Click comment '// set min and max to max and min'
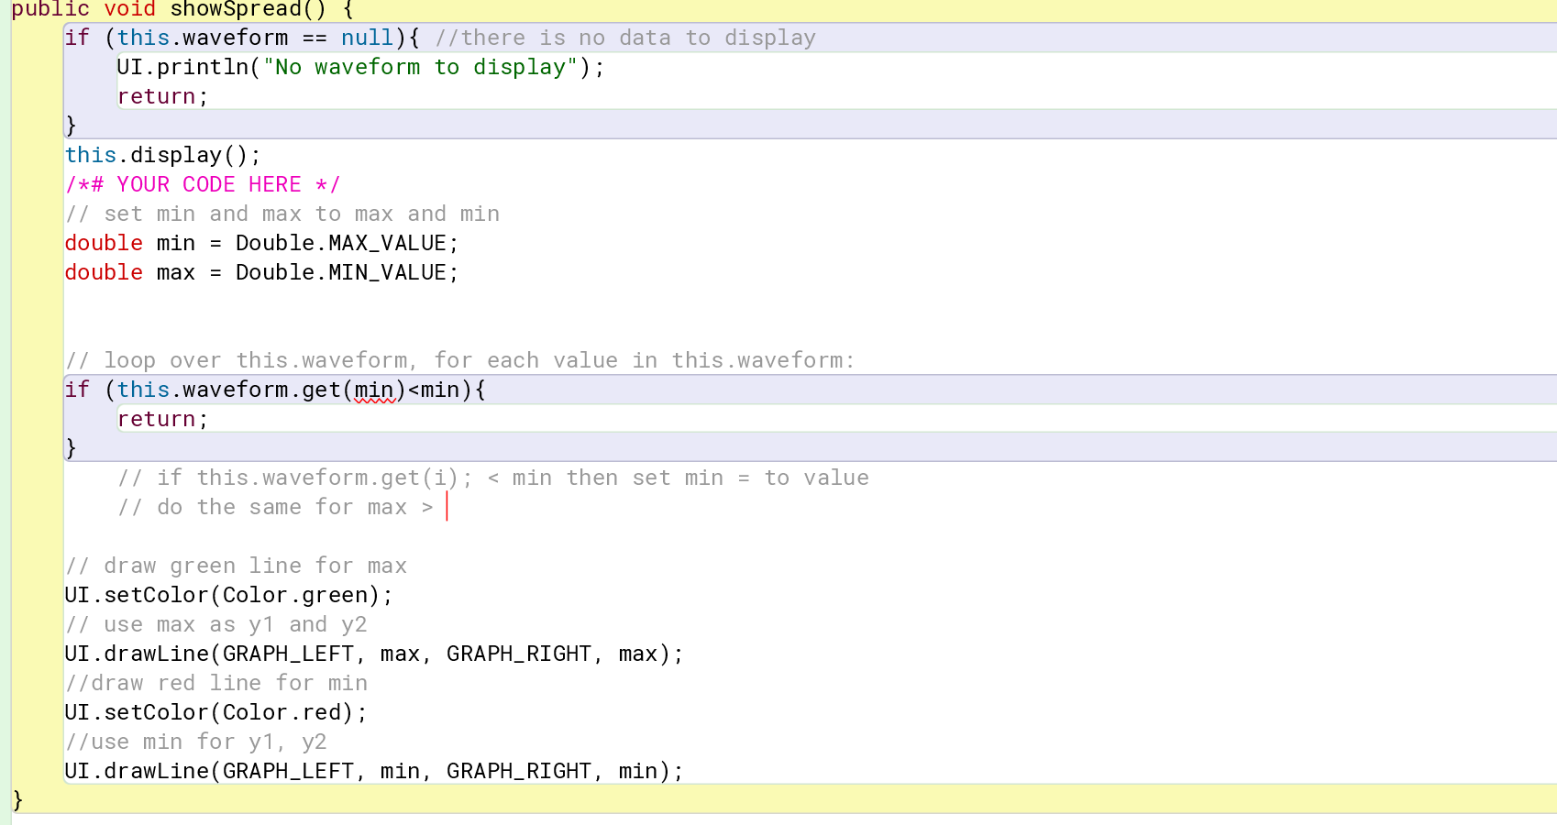This screenshot has width=1557, height=825. click(x=282, y=214)
